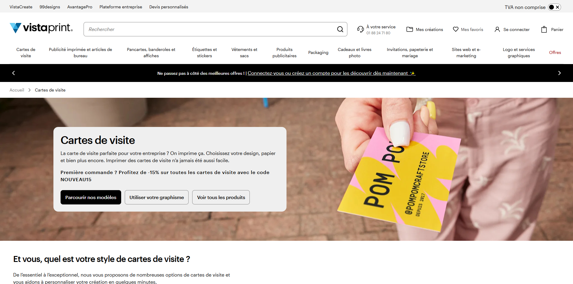This screenshot has height=284, width=573.
Task: Click Mes favoris text link
Action: coord(472,30)
